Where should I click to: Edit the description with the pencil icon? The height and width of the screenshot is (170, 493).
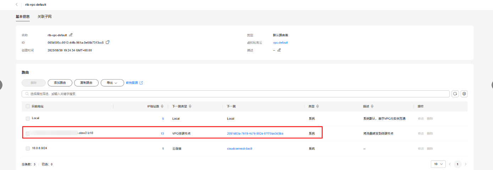279,50
